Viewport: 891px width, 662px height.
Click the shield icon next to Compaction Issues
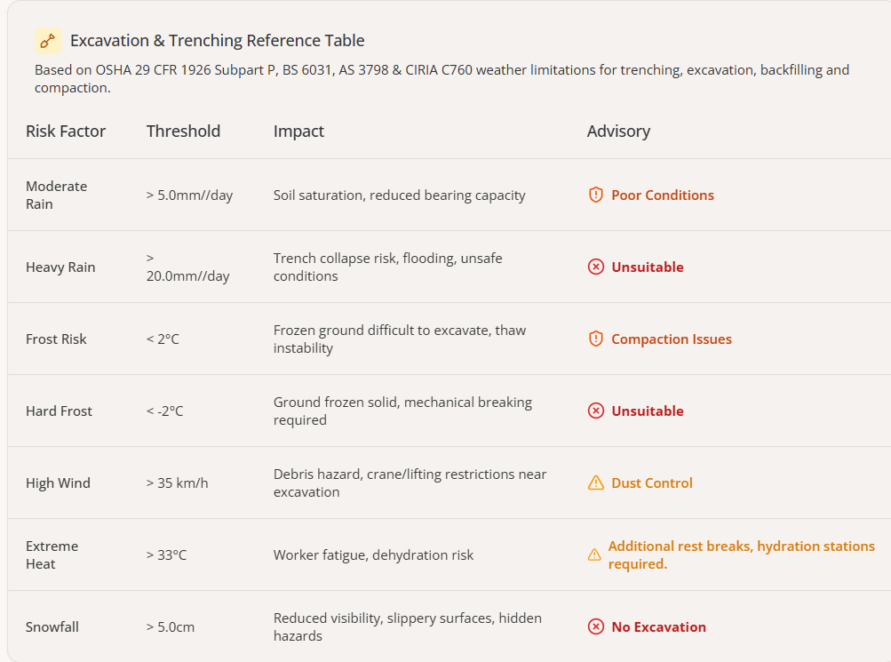tap(595, 339)
